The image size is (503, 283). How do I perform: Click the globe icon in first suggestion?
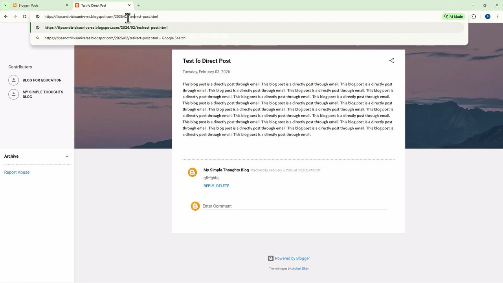click(38, 28)
